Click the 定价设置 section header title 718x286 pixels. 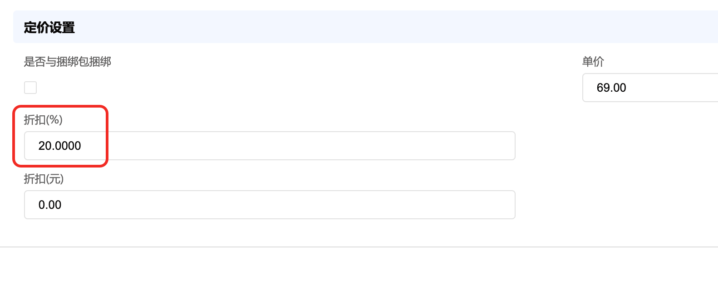pos(49,28)
